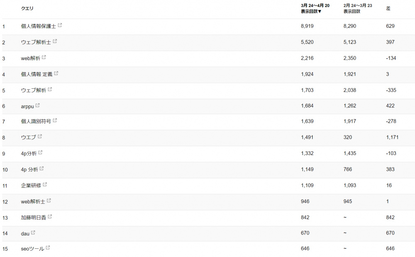Open external link icon beside 企業研修
415x257 pixels.
point(45,184)
